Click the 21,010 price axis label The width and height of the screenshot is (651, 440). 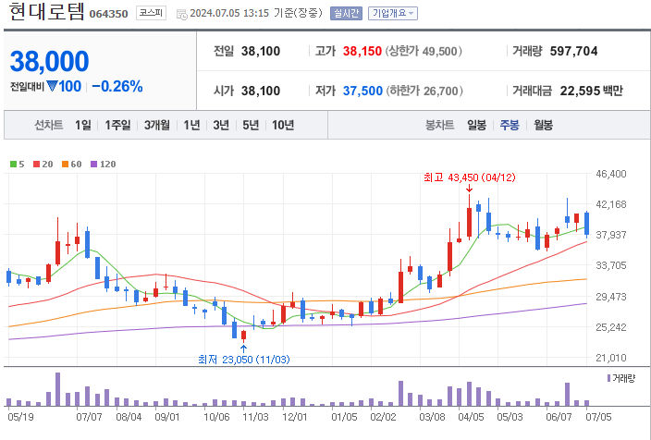(x=610, y=358)
